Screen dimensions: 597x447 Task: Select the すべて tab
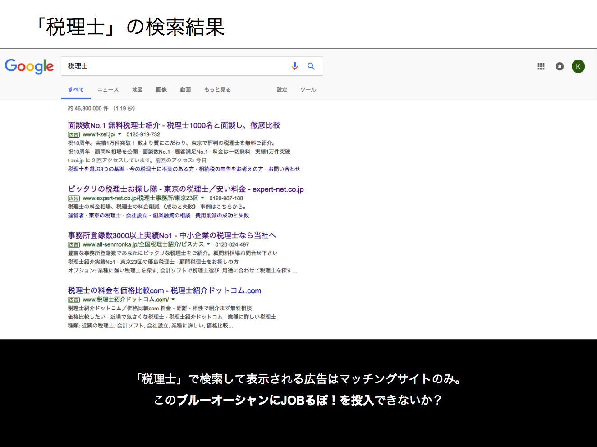point(76,90)
